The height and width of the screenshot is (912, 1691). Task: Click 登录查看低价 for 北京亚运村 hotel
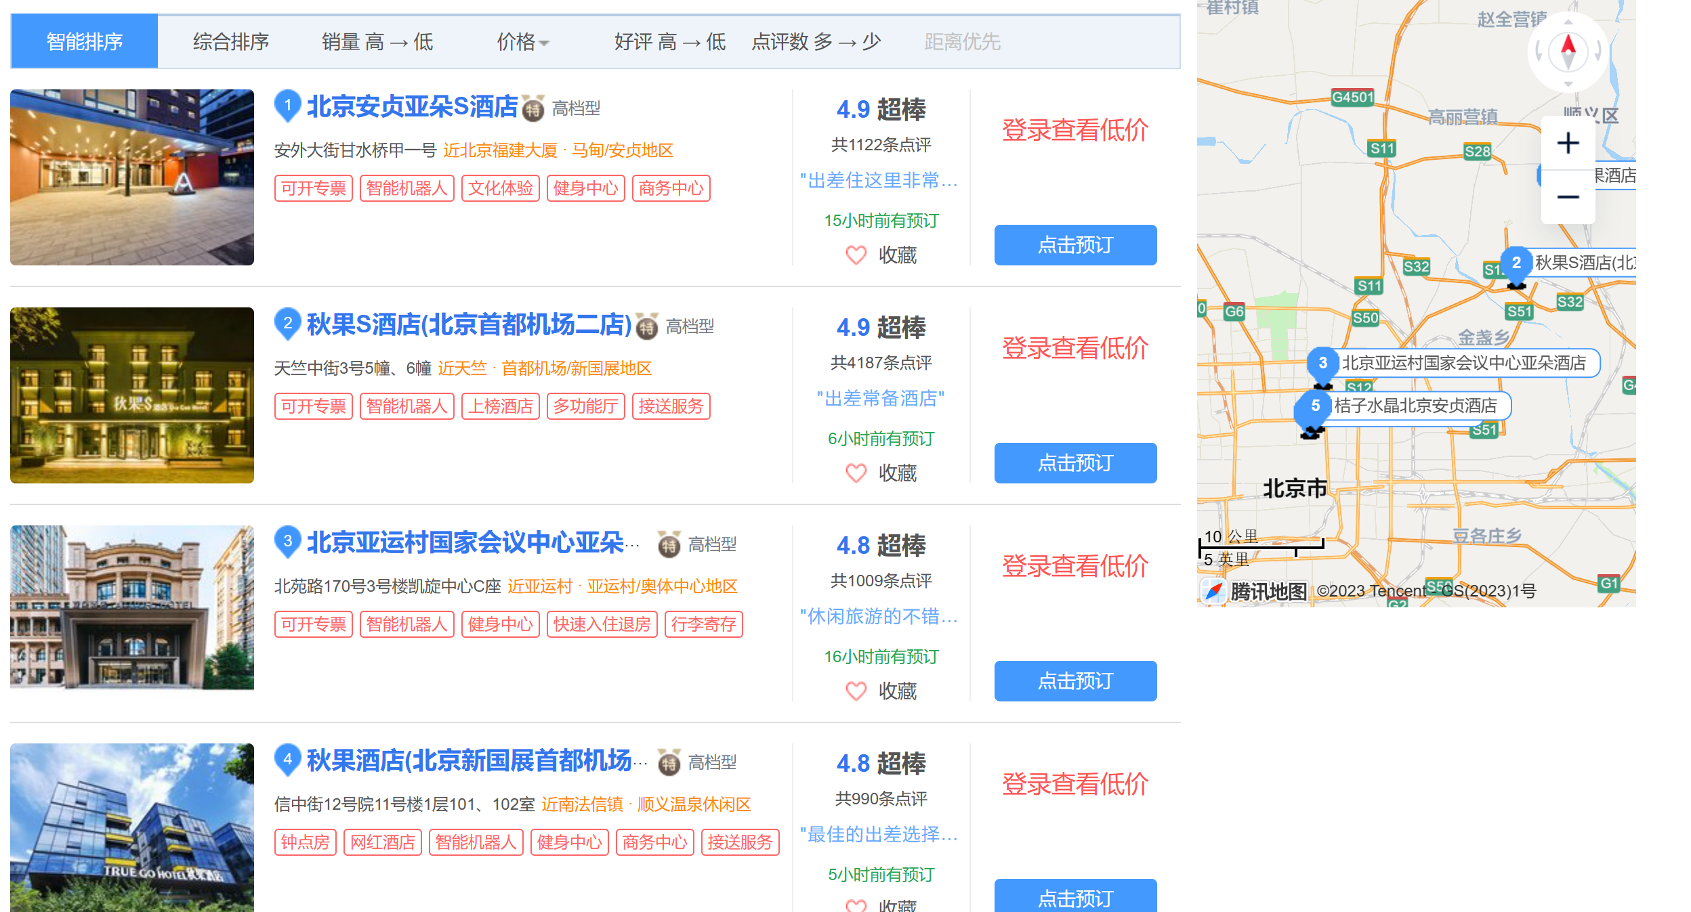click(1075, 566)
